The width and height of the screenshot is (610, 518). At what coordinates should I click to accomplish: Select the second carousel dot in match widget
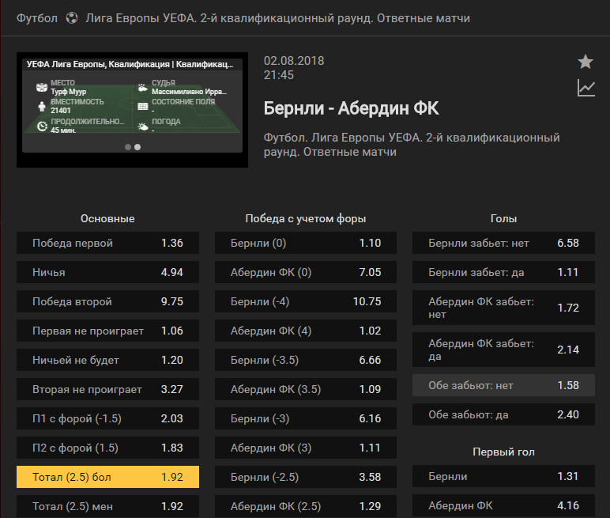137,147
